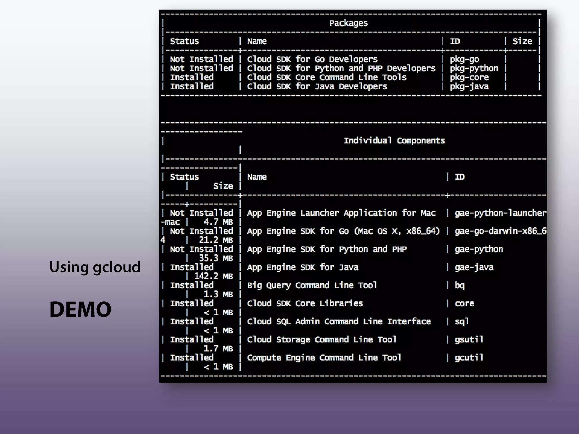Click 'App Engine Launcher Application for Mac'
The image size is (579, 434).
341,213
